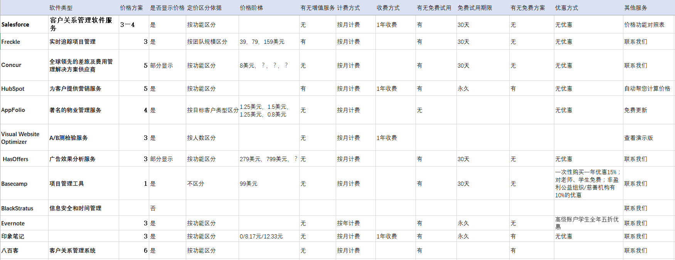Select the 有无增值服务 header cell

(318, 8)
